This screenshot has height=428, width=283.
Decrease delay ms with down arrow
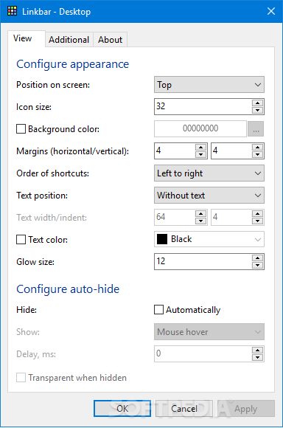click(x=257, y=357)
